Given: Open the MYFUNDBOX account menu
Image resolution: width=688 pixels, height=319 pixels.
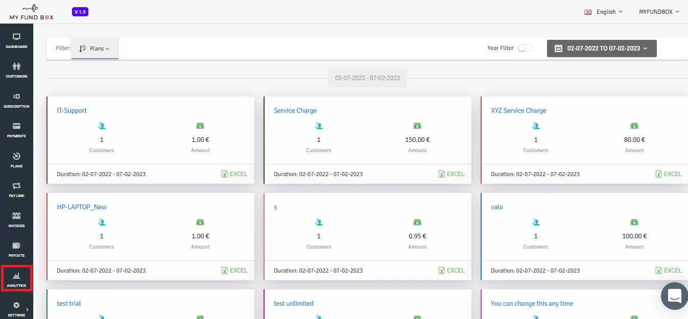Looking at the screenshot, I should (659, 12).
